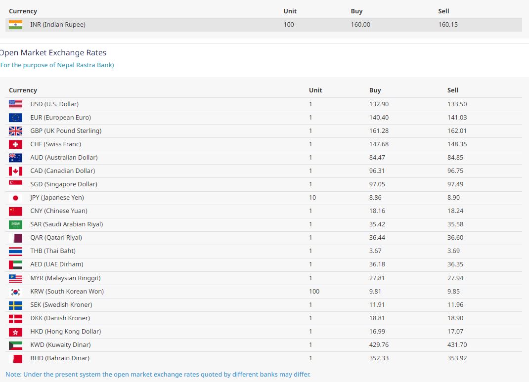This screenshot has height=382, width=529.
Task: Select the INR sell rate 160.15
Action: (x=448, y=25)
